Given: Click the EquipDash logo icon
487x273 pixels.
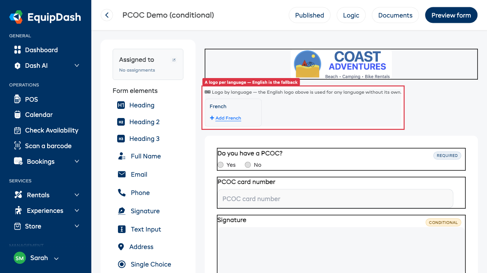Looking at the screenshot, I should coord(16,17).
